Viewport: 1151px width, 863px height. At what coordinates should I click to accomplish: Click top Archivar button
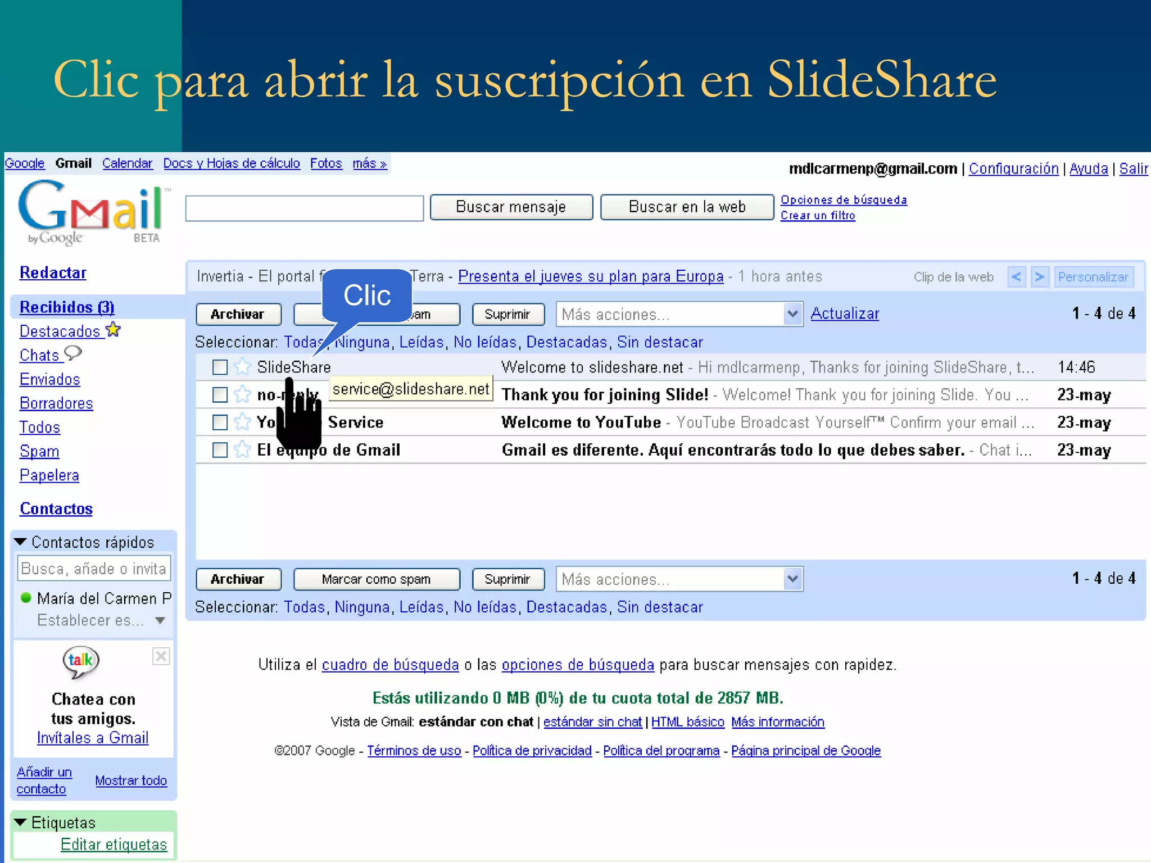[x=238, y=314]
